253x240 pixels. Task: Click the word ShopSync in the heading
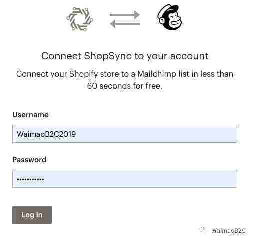108,56
